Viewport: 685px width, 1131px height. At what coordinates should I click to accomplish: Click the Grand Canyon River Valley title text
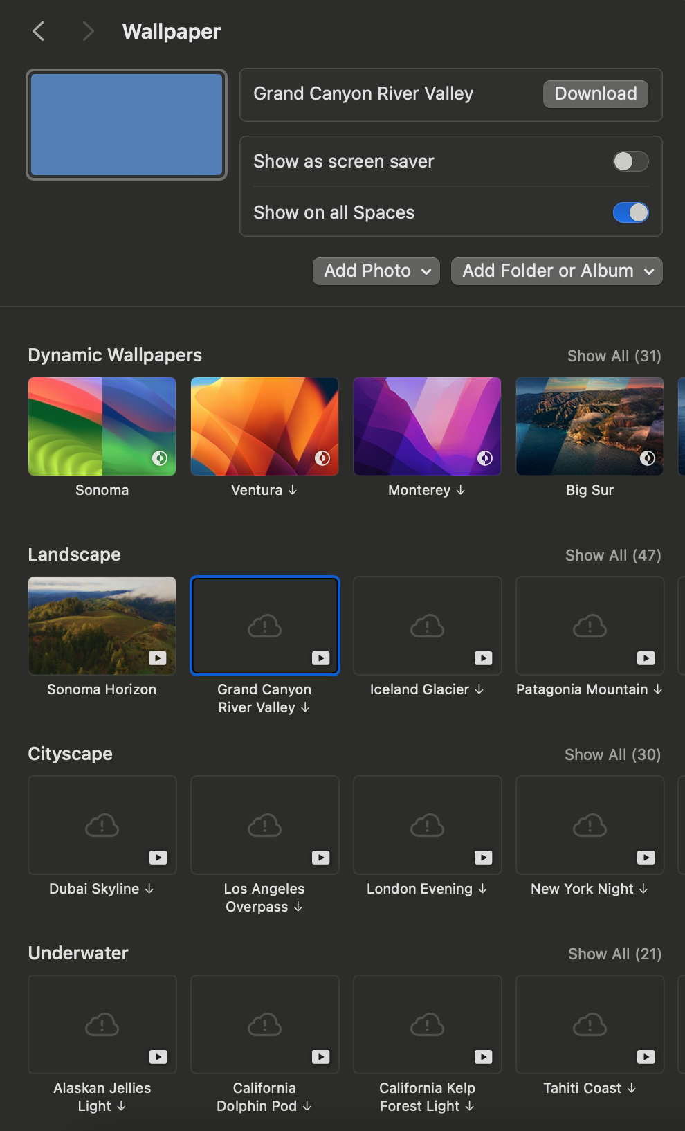coord(363,93)
